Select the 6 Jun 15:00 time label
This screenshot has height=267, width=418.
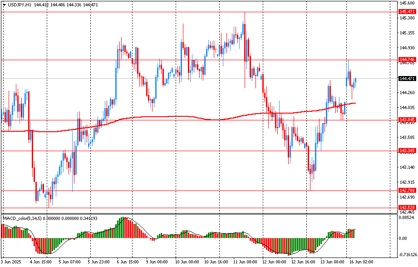click(x=128, y=262)
